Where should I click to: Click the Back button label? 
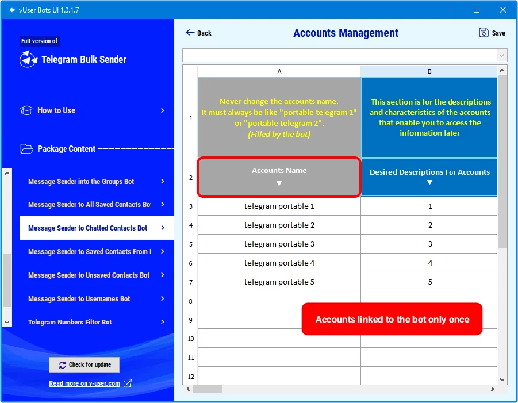pos(204,33)
